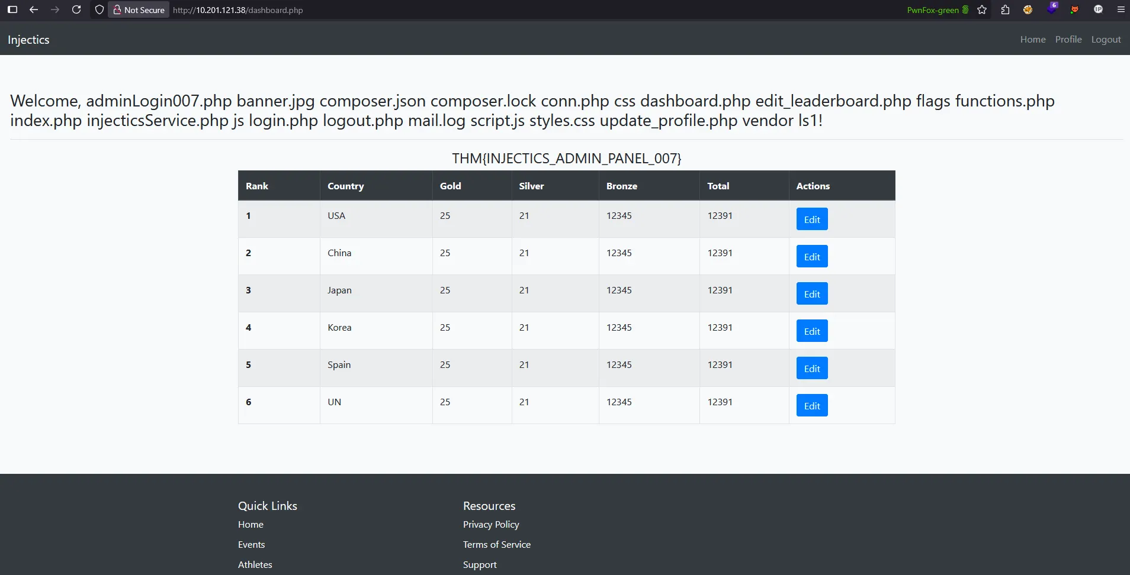Image resolution: width=1130 pixels, height=575 pixels.
Task: Edit the Spain leaderboard row
Action: point(812,369)
